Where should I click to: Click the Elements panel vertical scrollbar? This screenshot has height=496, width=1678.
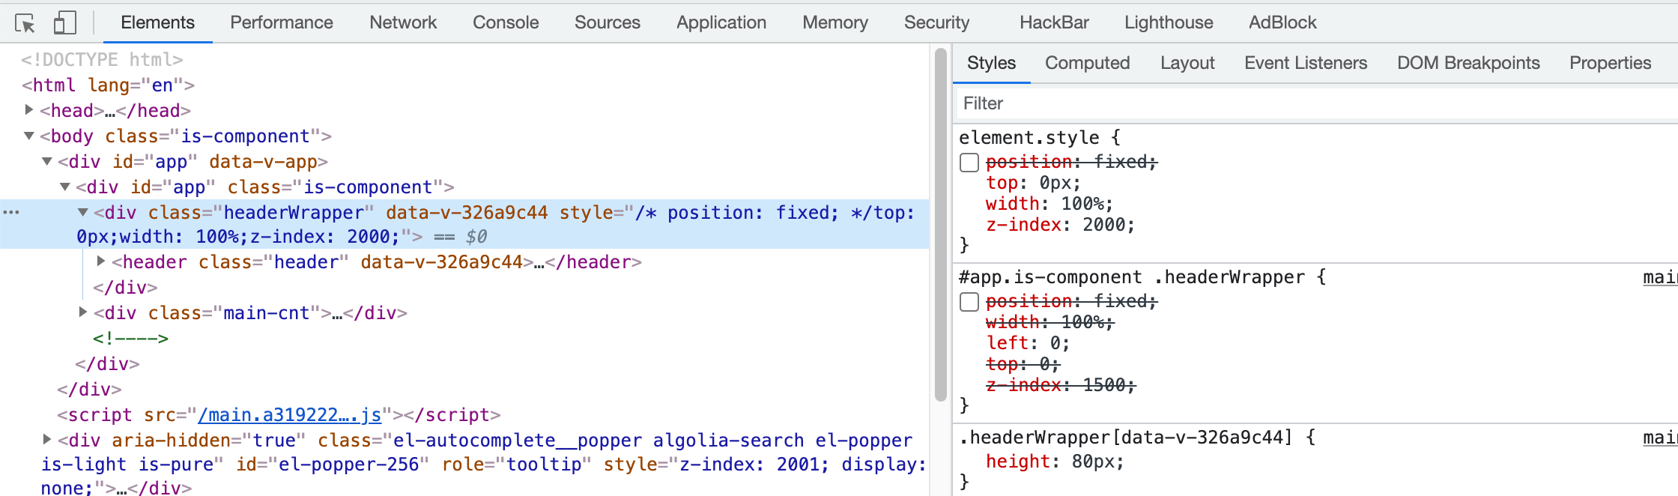(941, 225)
